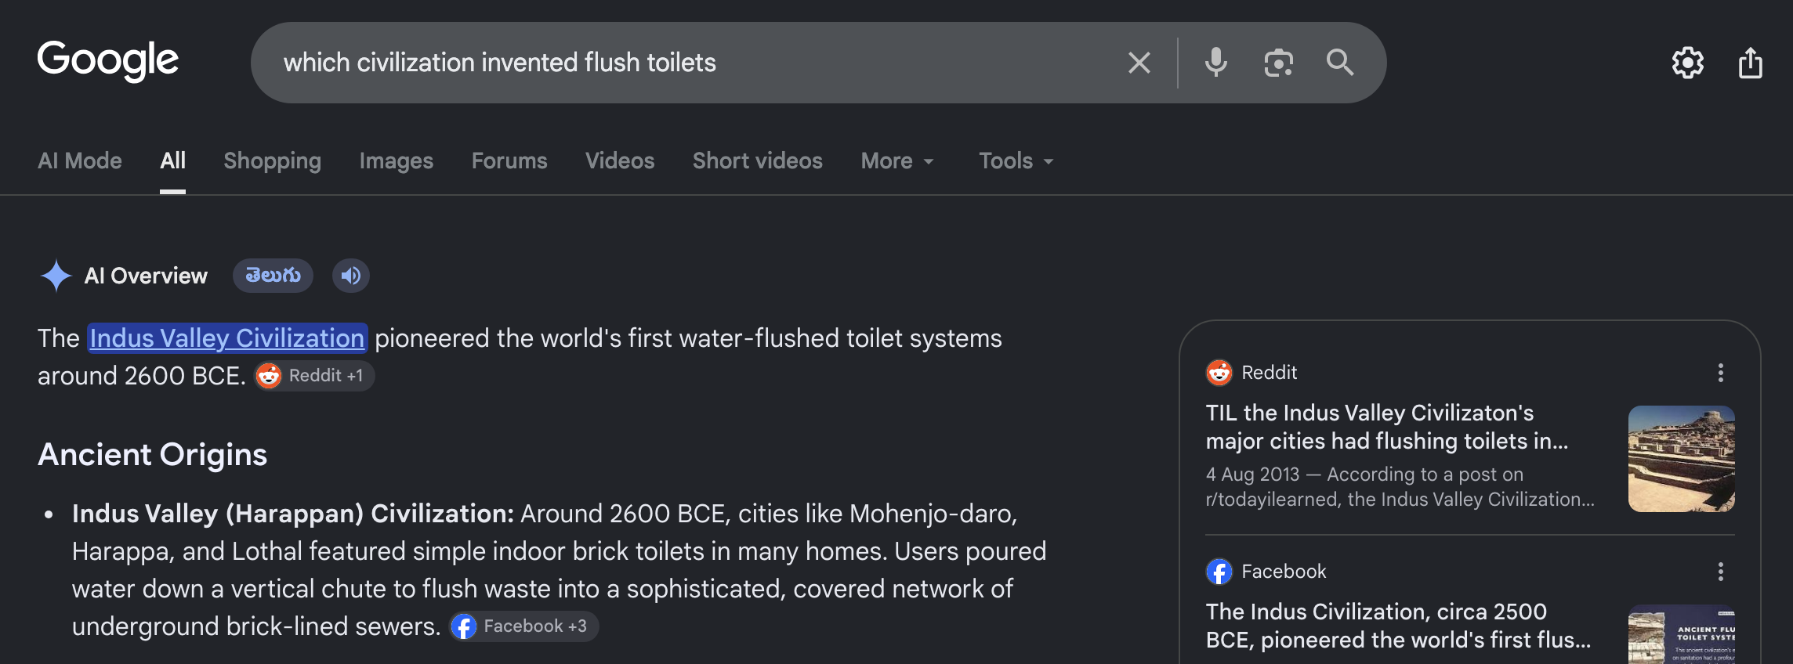This screenshot has height=664, width=1793.
Task: Switch AI Overview language to Telugu
Action: [273, 276]
